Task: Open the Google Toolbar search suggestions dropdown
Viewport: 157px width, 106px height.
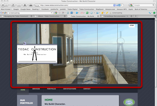Action: (52, 13)
